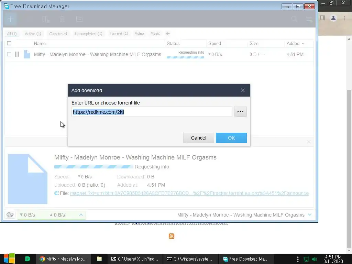Open the Chrome three-dot menu
Viewport: 352px width, 264px height.
344,18
